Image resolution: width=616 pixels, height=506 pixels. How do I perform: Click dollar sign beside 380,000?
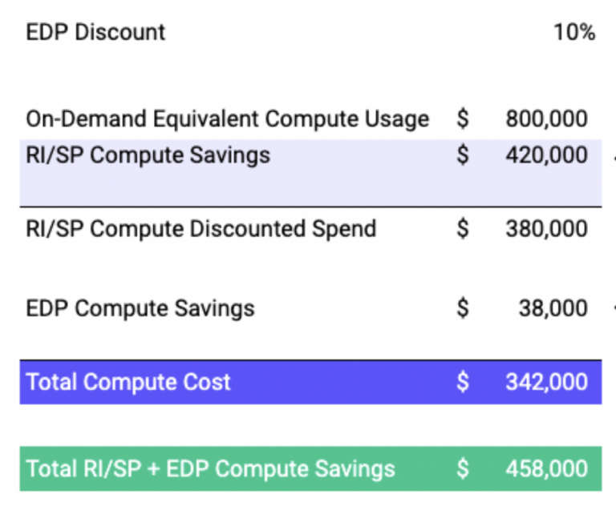coord(463,228)
